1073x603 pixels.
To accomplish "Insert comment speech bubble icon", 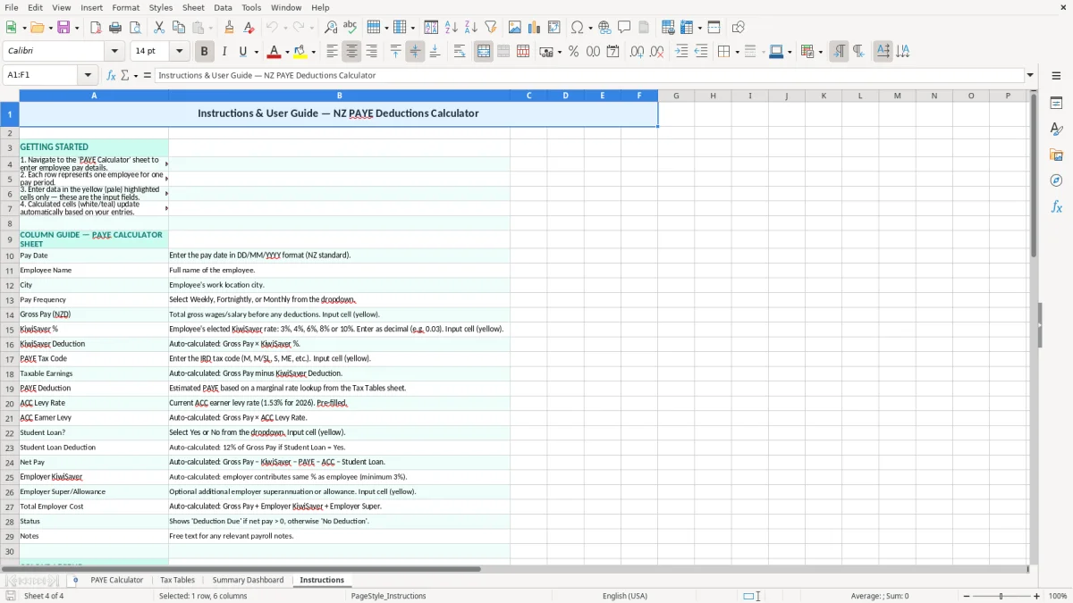I will (x=624, y=28).
